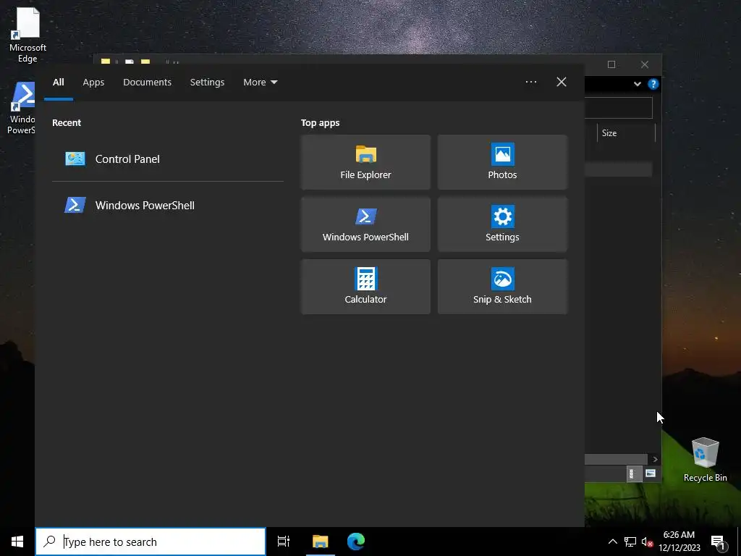
Task: Open the Settings top app tile
Action: [x=502, y=224]
